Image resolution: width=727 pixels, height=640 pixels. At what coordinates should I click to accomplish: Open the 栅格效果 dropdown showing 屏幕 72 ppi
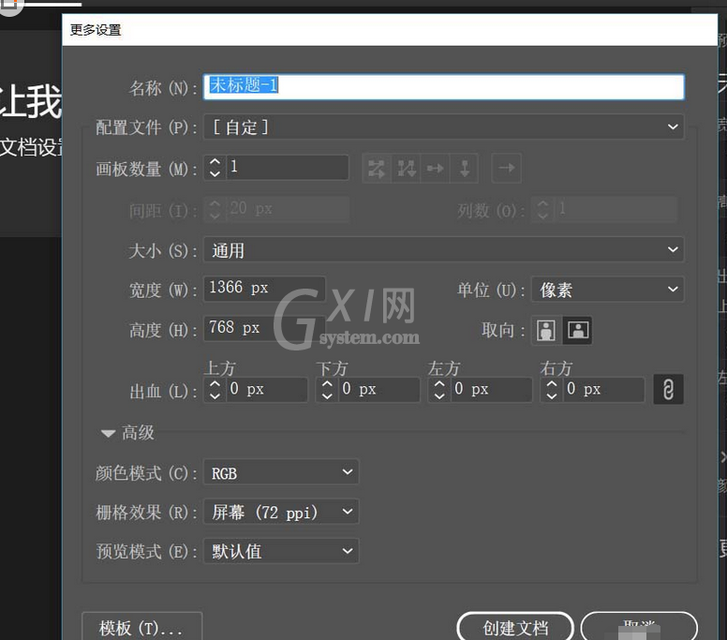(281, 512)
